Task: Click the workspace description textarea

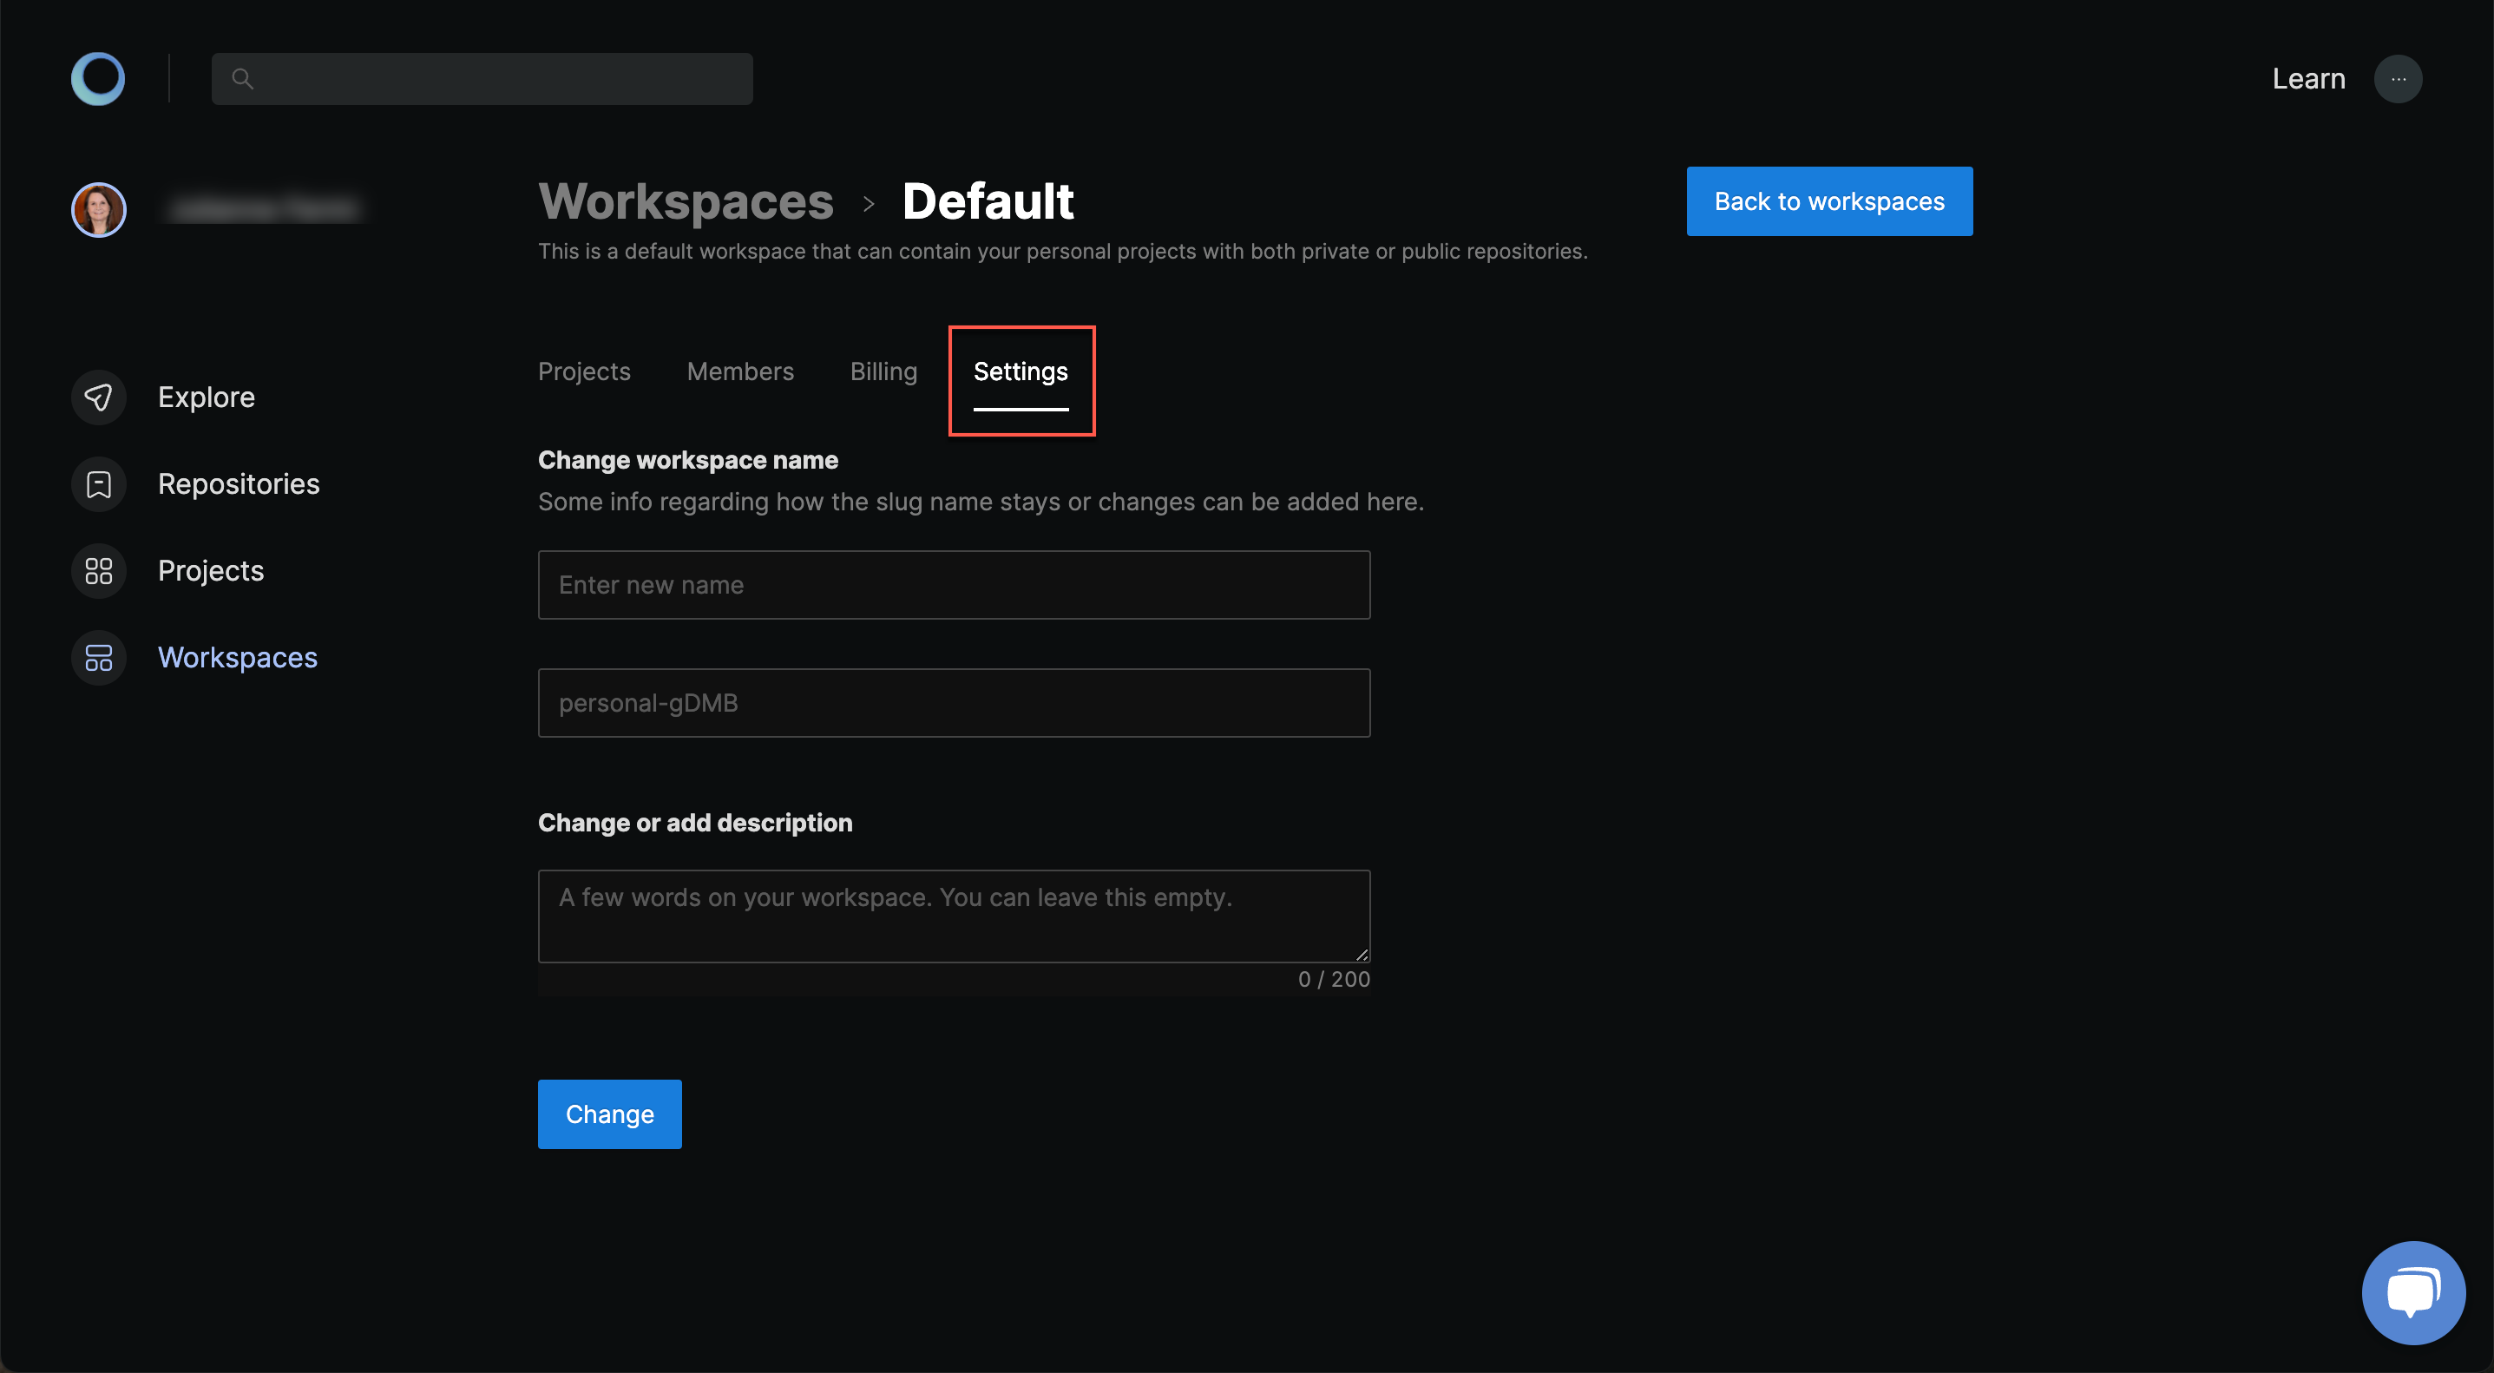Action: pos(955,915)
